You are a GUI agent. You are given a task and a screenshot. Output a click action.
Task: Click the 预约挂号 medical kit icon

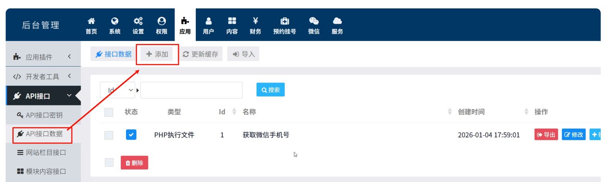tap(284, 21)
